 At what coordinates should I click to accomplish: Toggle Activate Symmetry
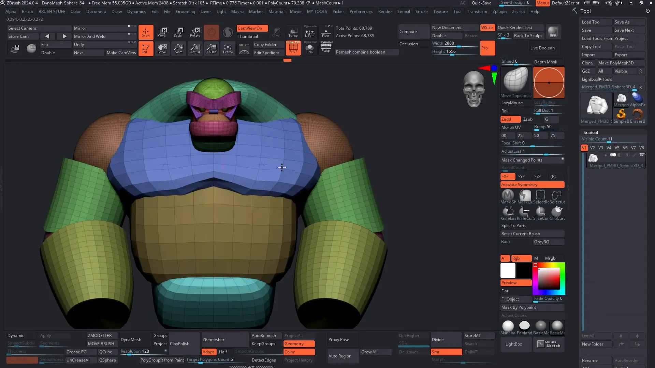532,185
